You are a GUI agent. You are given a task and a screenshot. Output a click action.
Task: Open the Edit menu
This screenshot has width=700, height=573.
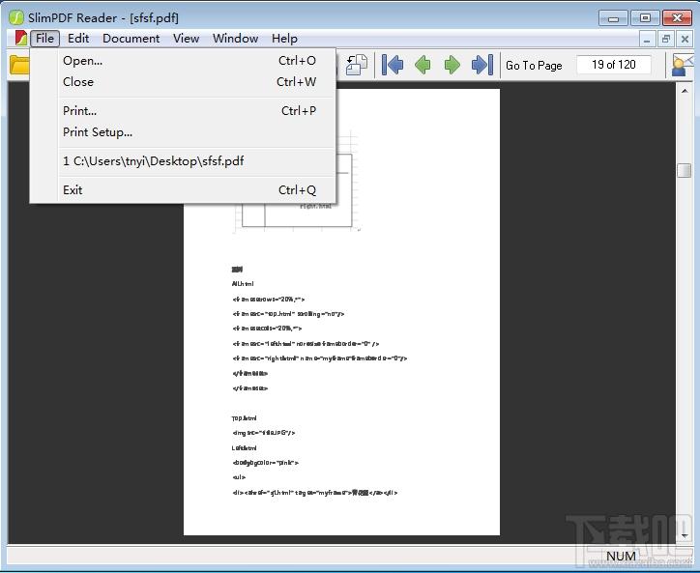coord(78,39)
